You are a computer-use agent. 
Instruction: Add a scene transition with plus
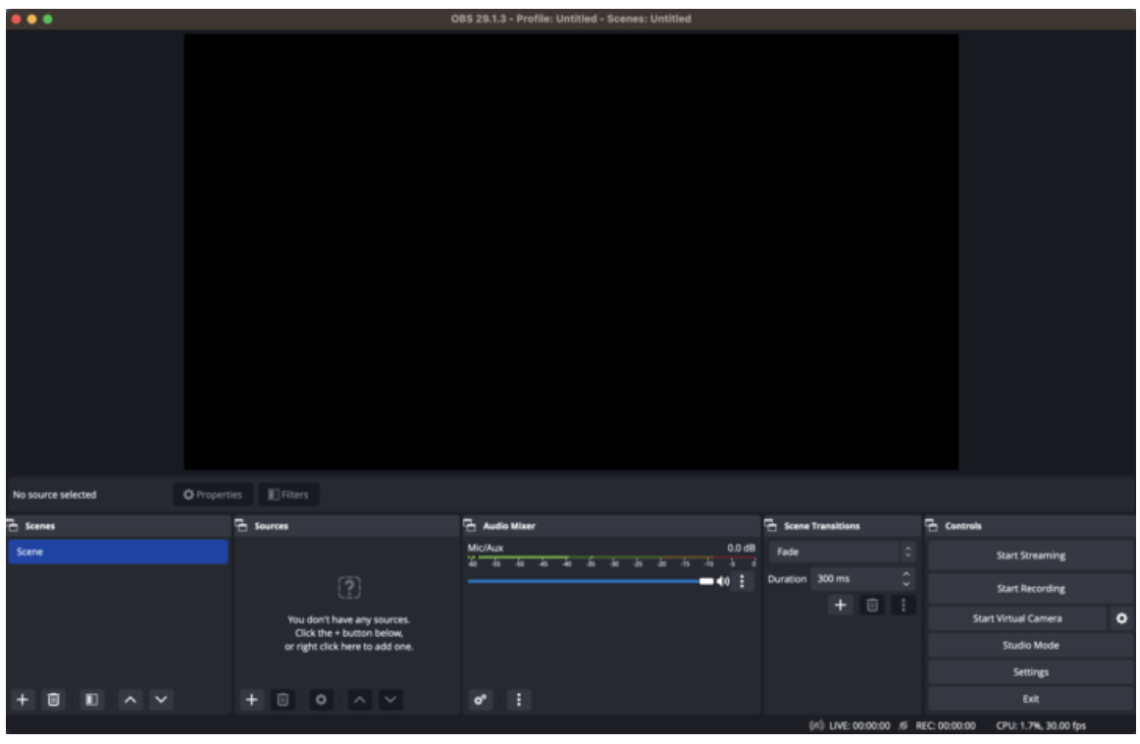(840, 605)
